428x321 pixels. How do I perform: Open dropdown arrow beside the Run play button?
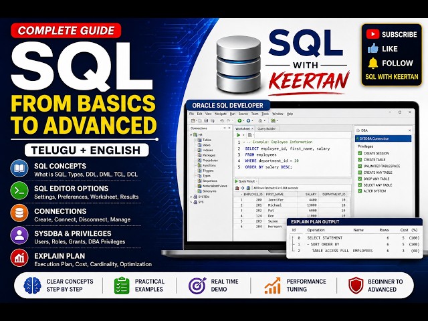point(243,135)
